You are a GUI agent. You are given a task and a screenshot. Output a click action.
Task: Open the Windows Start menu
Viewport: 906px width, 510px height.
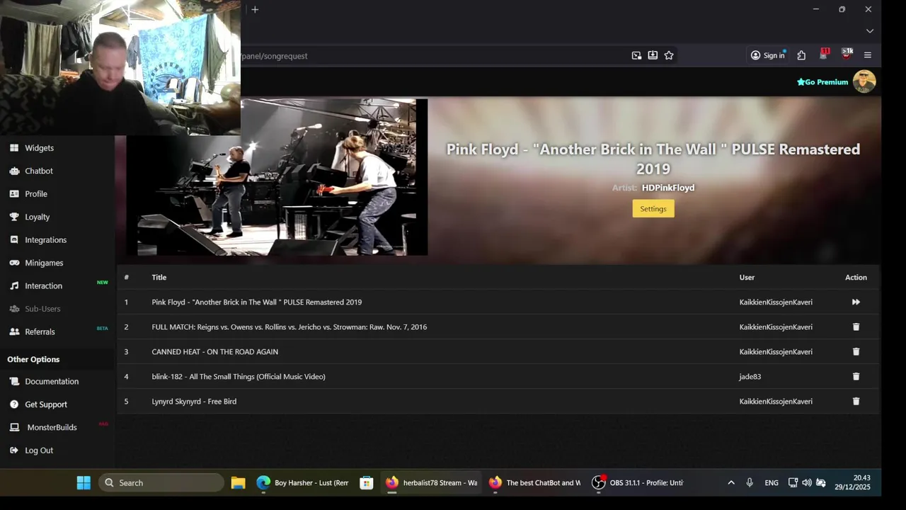point(84,483)
